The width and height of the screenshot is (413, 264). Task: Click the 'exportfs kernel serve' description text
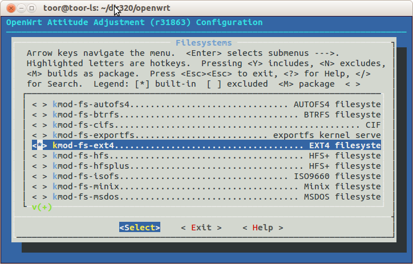pyautogui.click(x=327, y=135)
